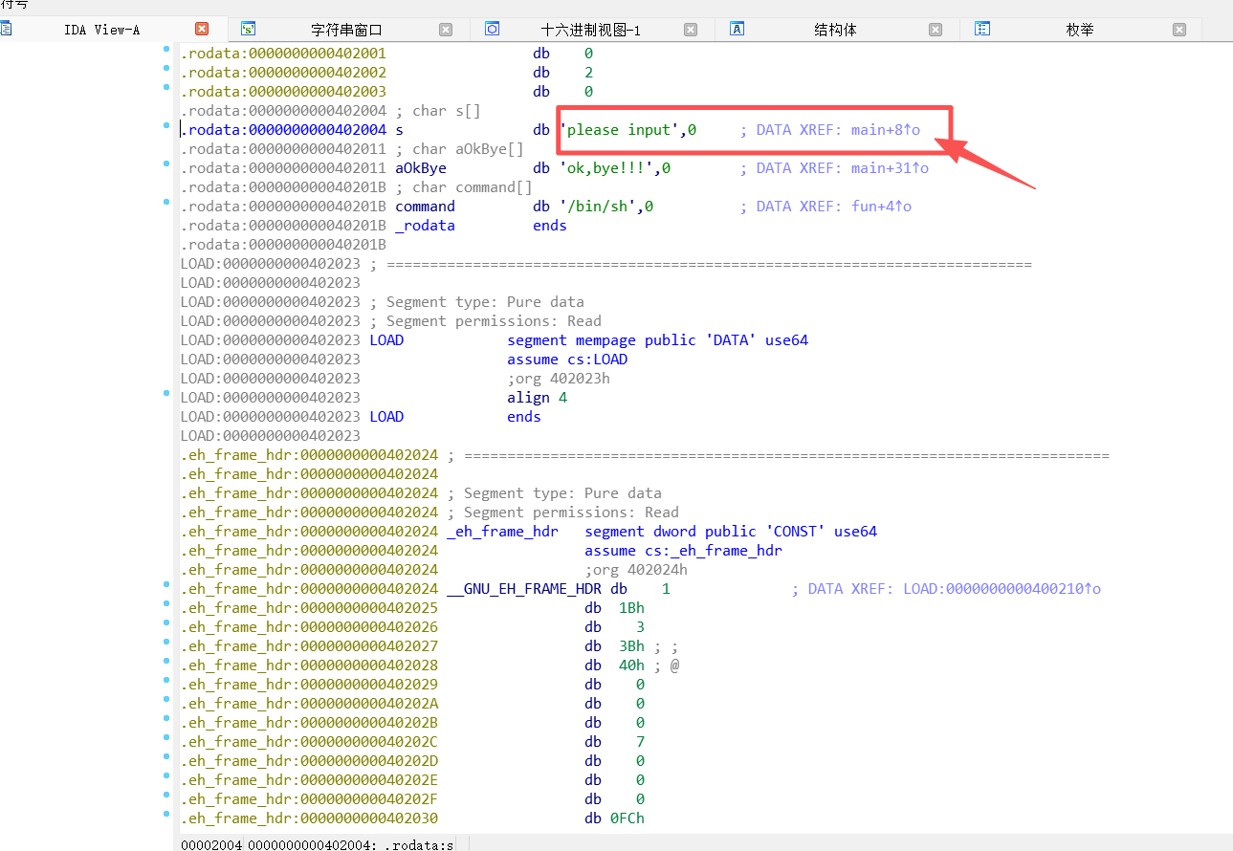Switch to the IDA View-A tab

click(x=101, y=30)
